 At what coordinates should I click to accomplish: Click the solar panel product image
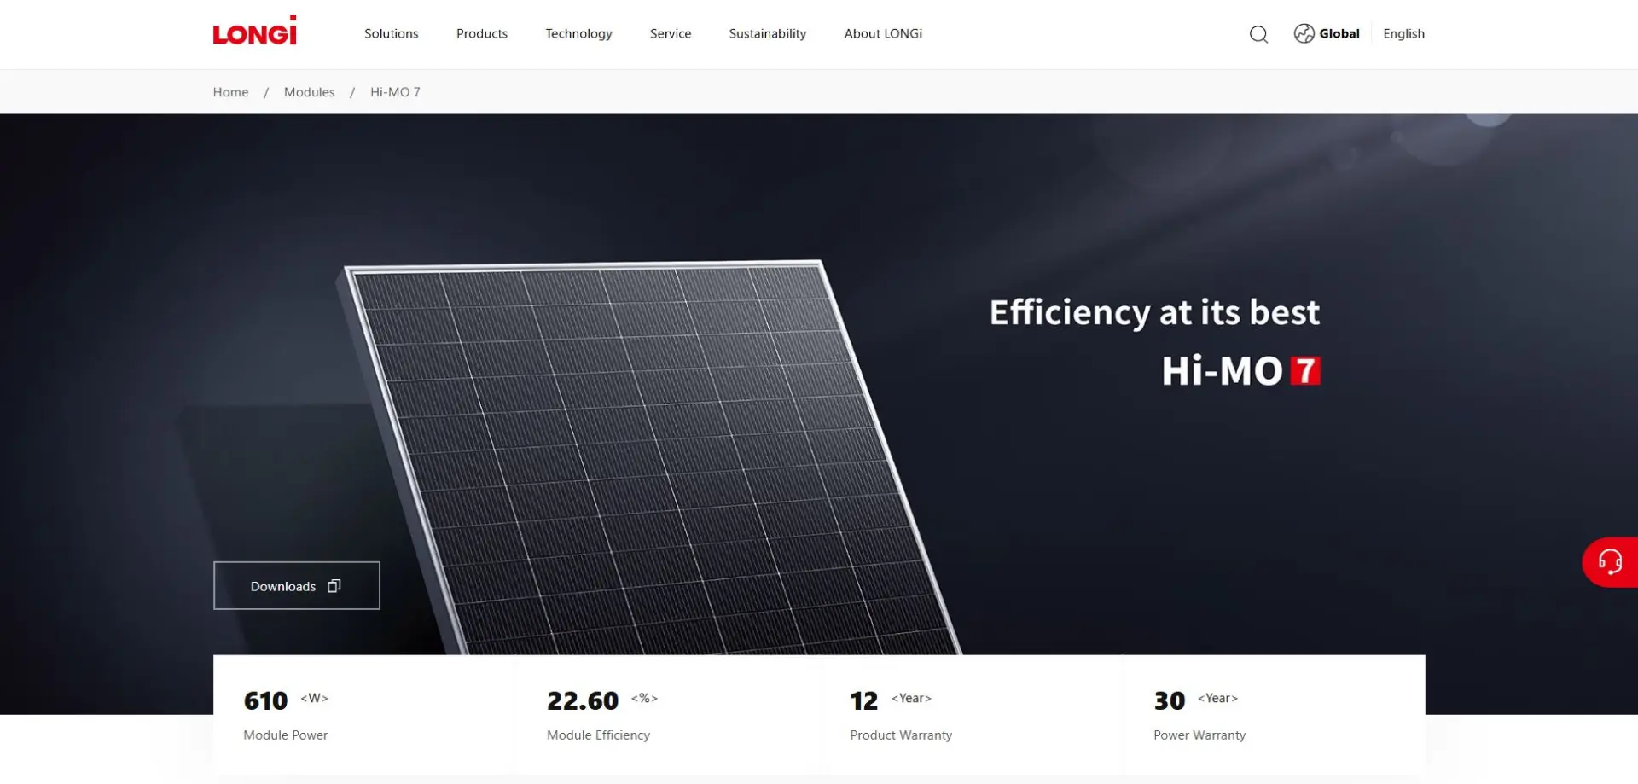pos(648,458)
